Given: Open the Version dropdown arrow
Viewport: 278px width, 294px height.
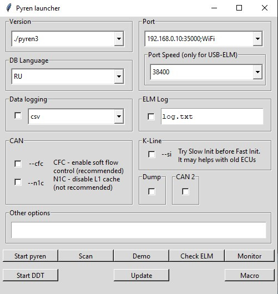Looking at the screenshot, I should coord(119,39).
